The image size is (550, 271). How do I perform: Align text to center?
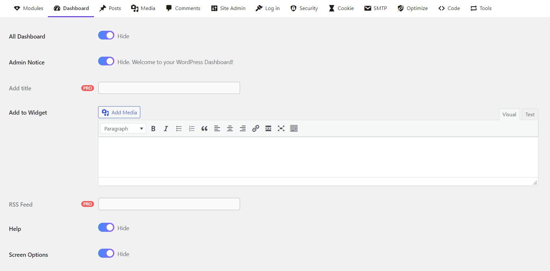(x=230, y=129)
